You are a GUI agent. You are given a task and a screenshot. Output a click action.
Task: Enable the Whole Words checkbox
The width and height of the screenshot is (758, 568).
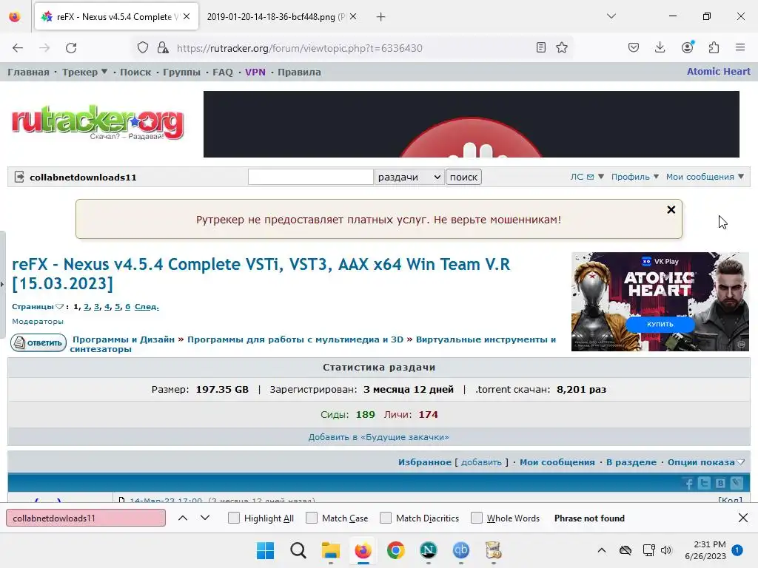click(x=477, y=518)
